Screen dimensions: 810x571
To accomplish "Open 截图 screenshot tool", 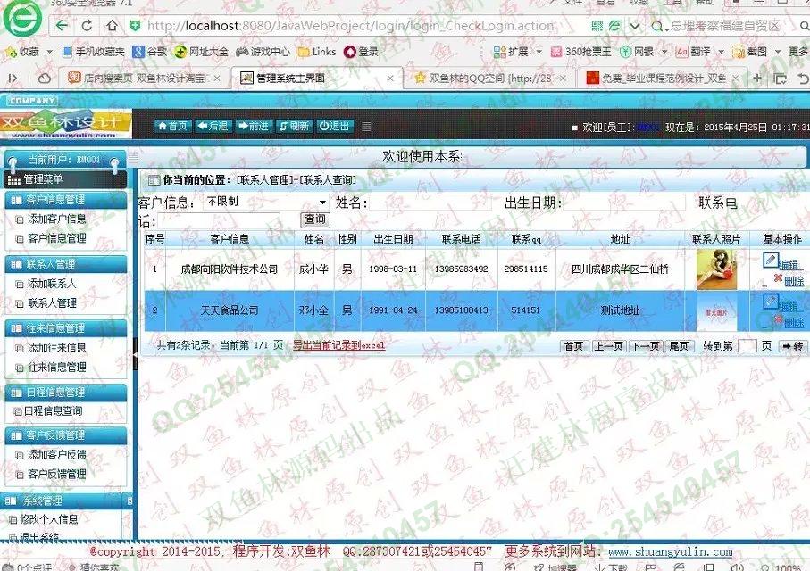I will pos(749,52).
